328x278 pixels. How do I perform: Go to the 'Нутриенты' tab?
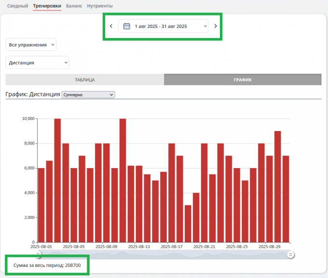[x=100, y=6]
